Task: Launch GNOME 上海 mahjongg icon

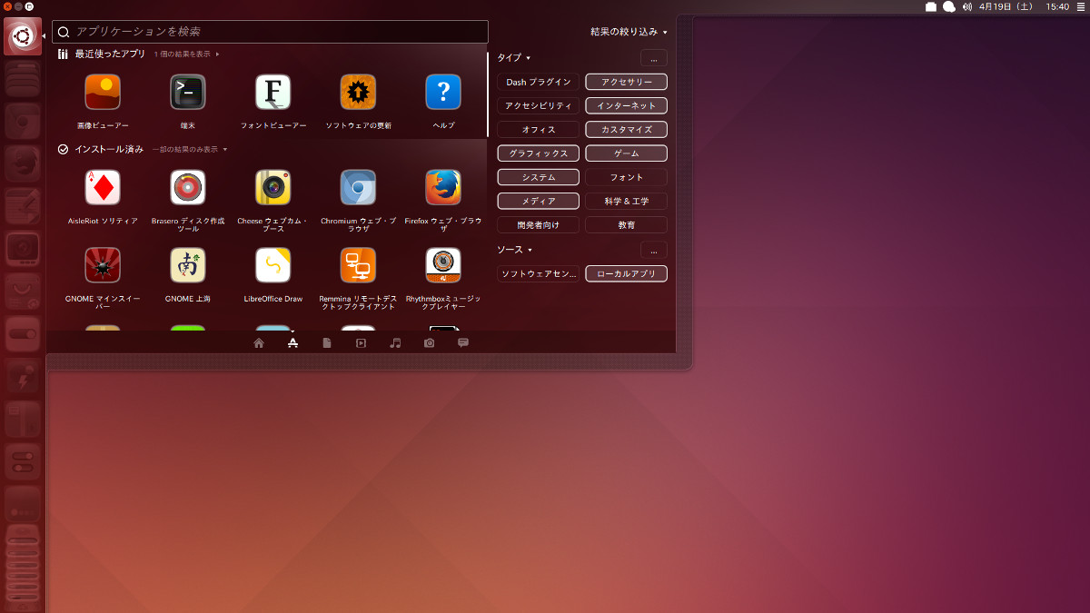Action: (x=188, y=265)
